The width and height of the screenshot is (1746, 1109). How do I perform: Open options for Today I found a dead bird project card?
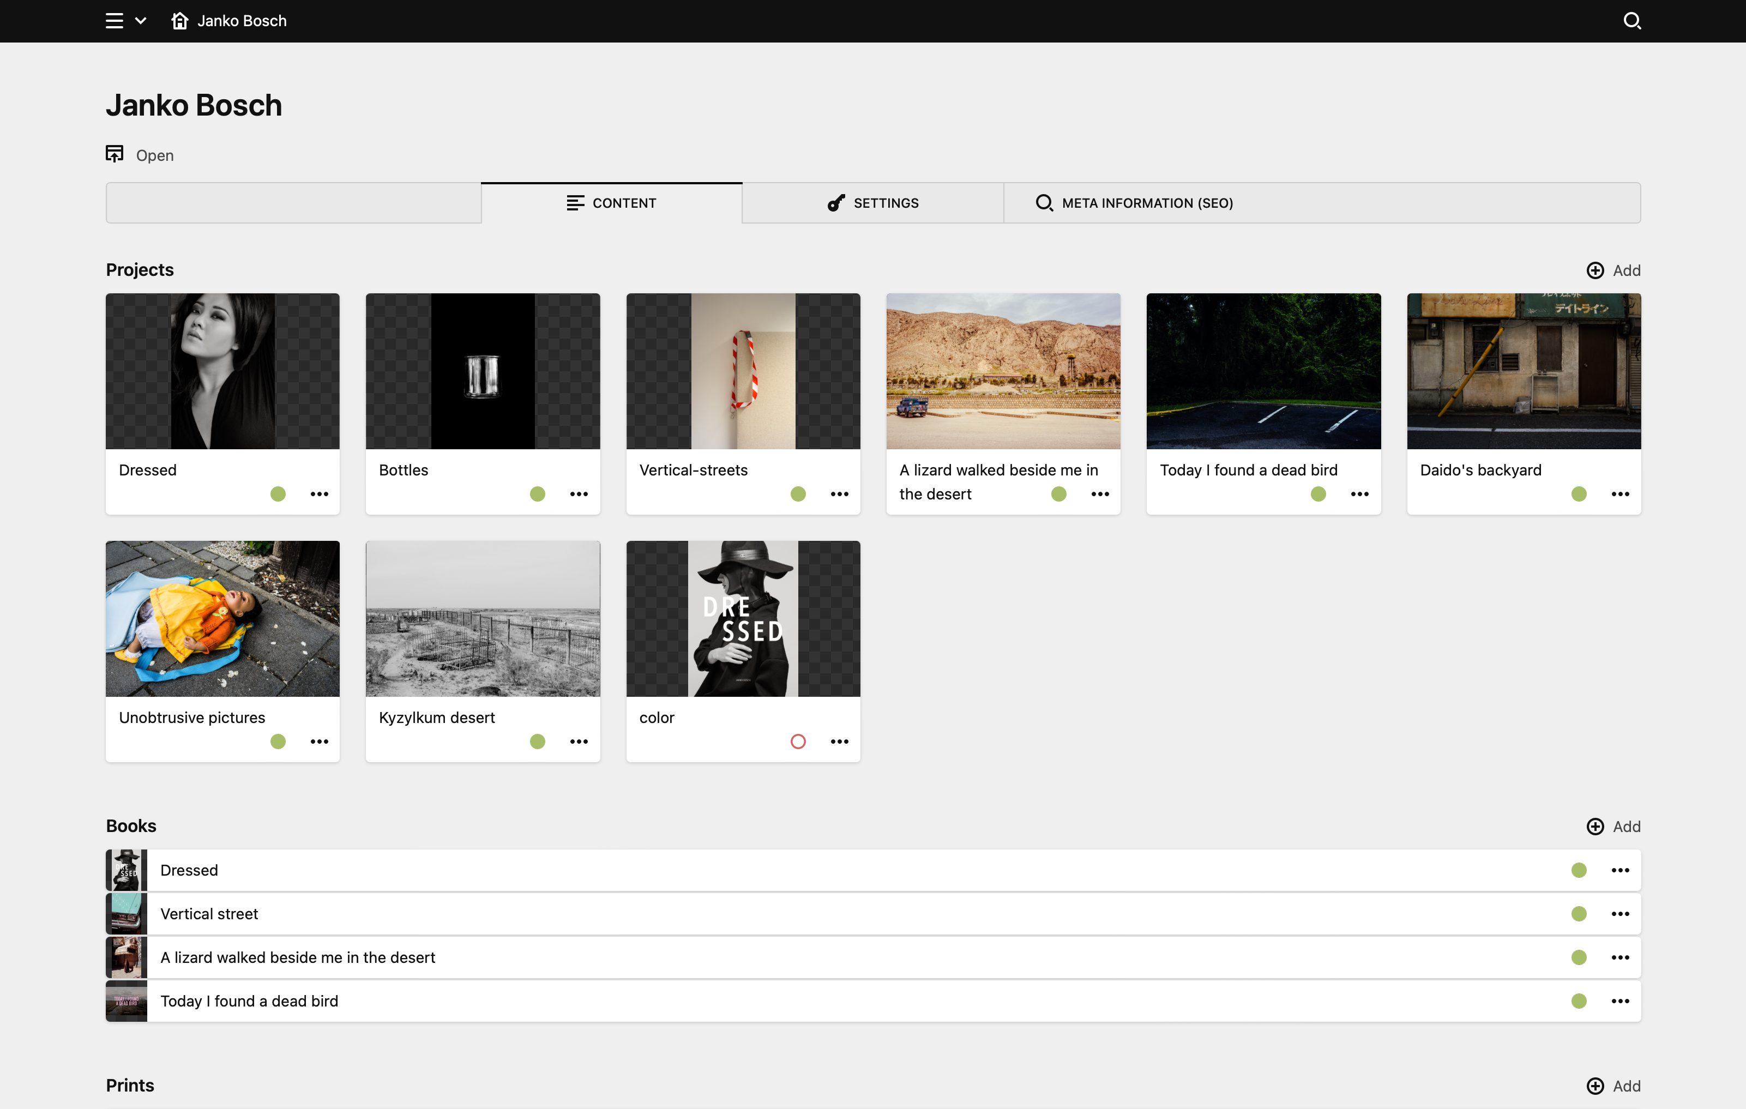(x=1359, y=495)
